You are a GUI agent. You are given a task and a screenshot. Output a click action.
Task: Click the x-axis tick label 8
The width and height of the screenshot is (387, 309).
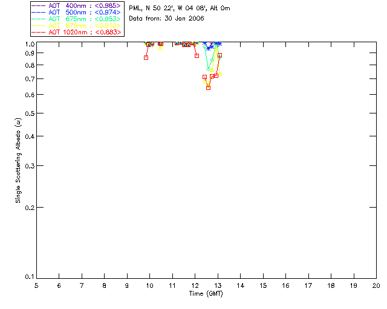coord(105,285)
